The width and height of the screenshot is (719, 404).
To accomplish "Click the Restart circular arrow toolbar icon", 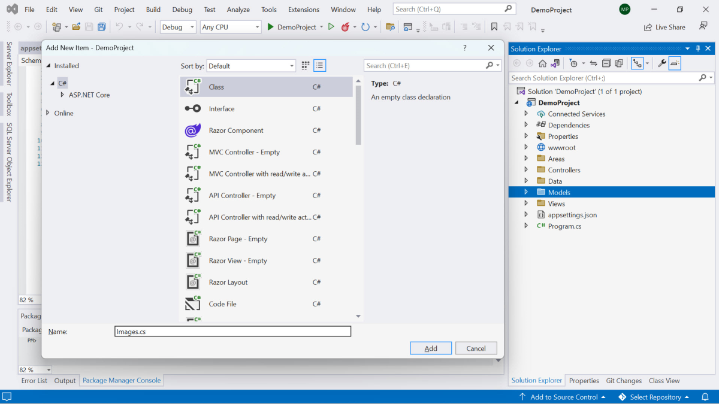I will tap(365, 27).
